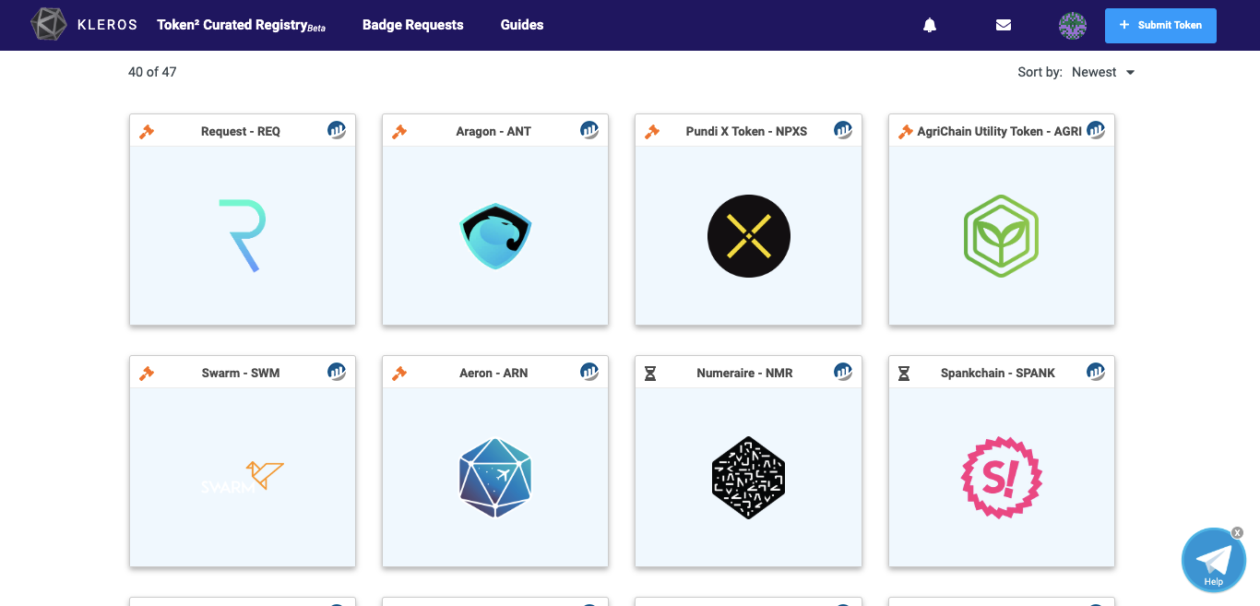Image resolution: width=1260 pixels, height=606 pixels.
Task: Click the gavel icon on Aragon - ANT
Action: (x=399, y=132)
